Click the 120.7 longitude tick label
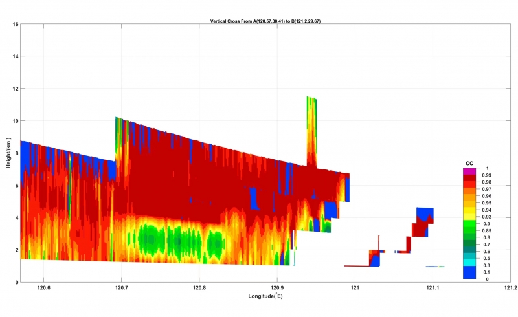 [x=122, y=288]
